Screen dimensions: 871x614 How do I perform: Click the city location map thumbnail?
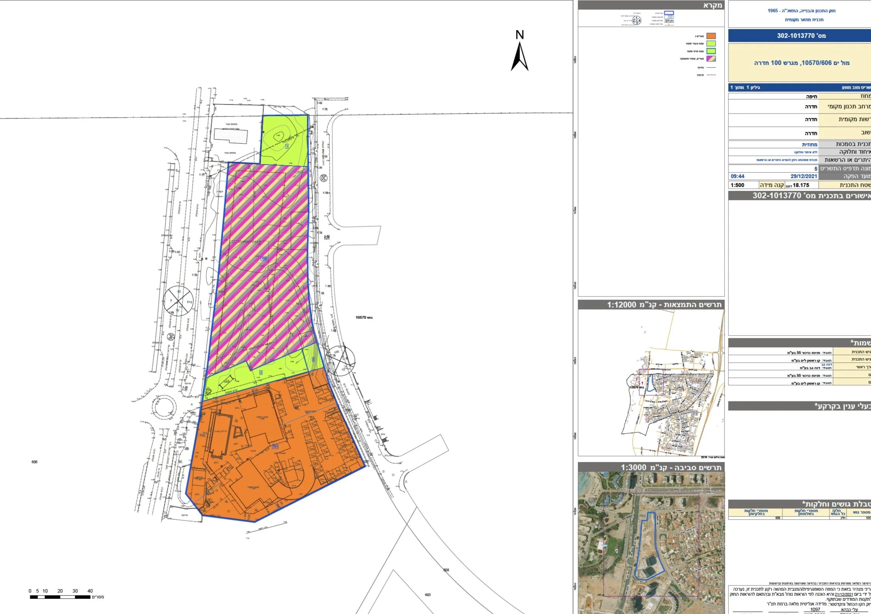[x=651, y=383]
